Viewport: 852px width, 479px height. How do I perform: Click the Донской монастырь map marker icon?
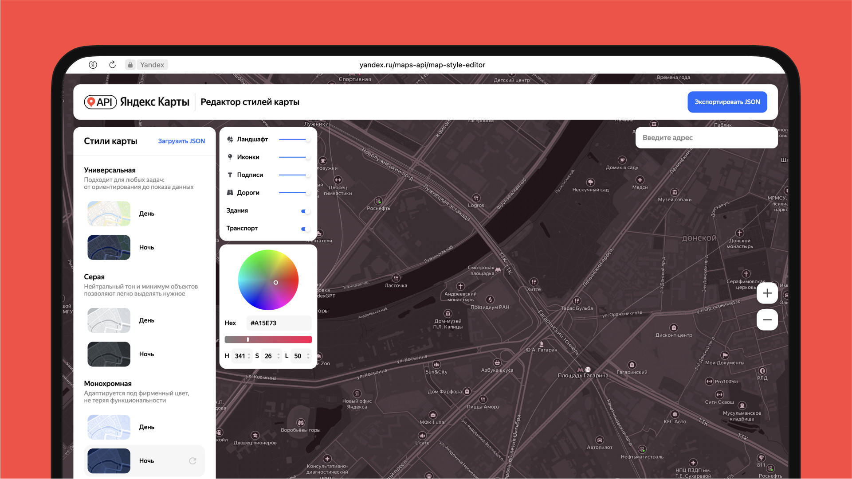pos(739,233)
